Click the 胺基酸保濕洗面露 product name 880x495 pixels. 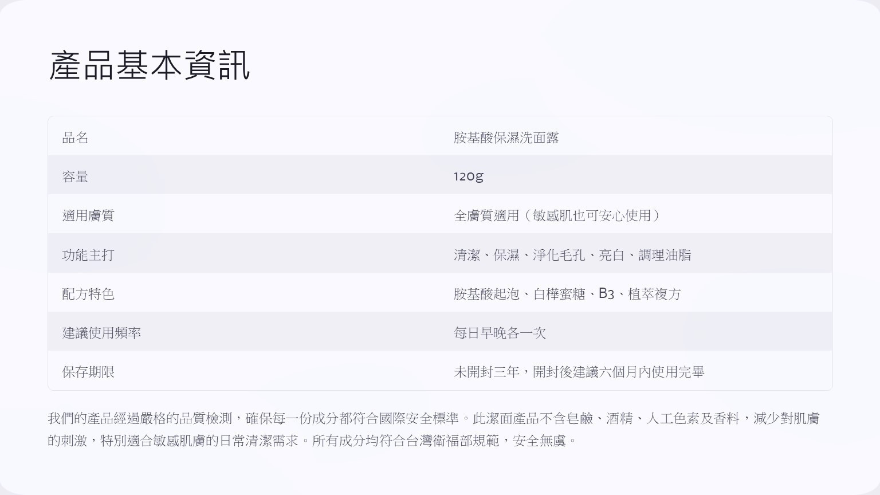(506, 137)
